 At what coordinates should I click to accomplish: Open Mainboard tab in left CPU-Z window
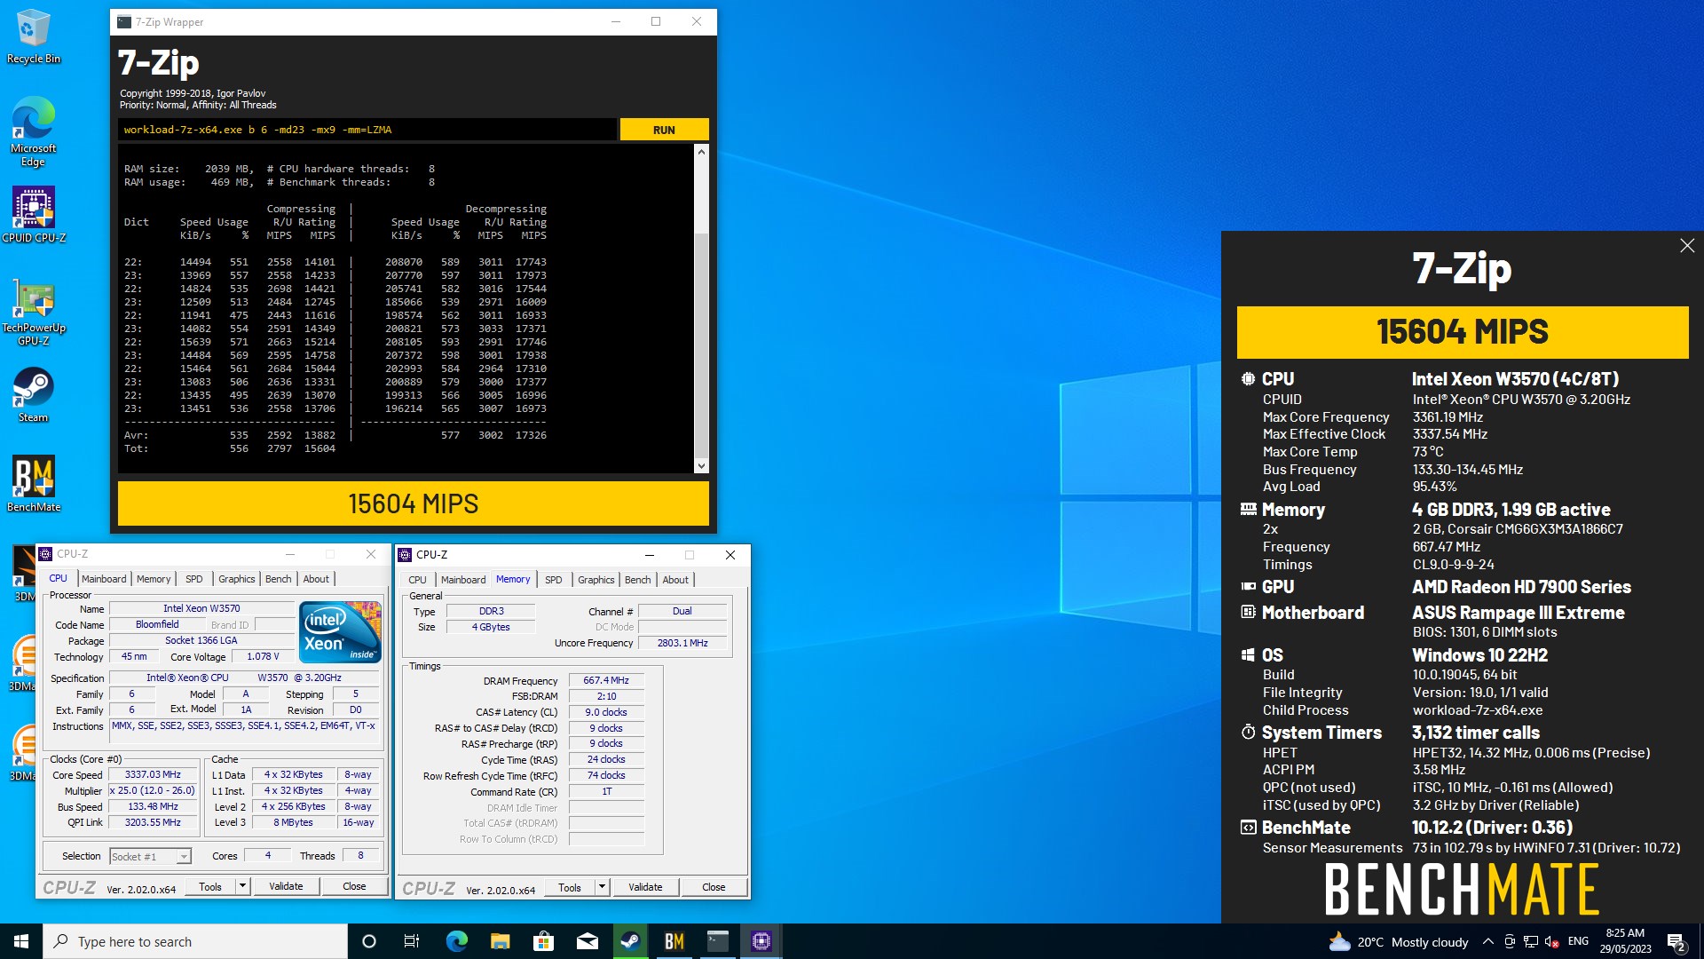coord(104,579)
